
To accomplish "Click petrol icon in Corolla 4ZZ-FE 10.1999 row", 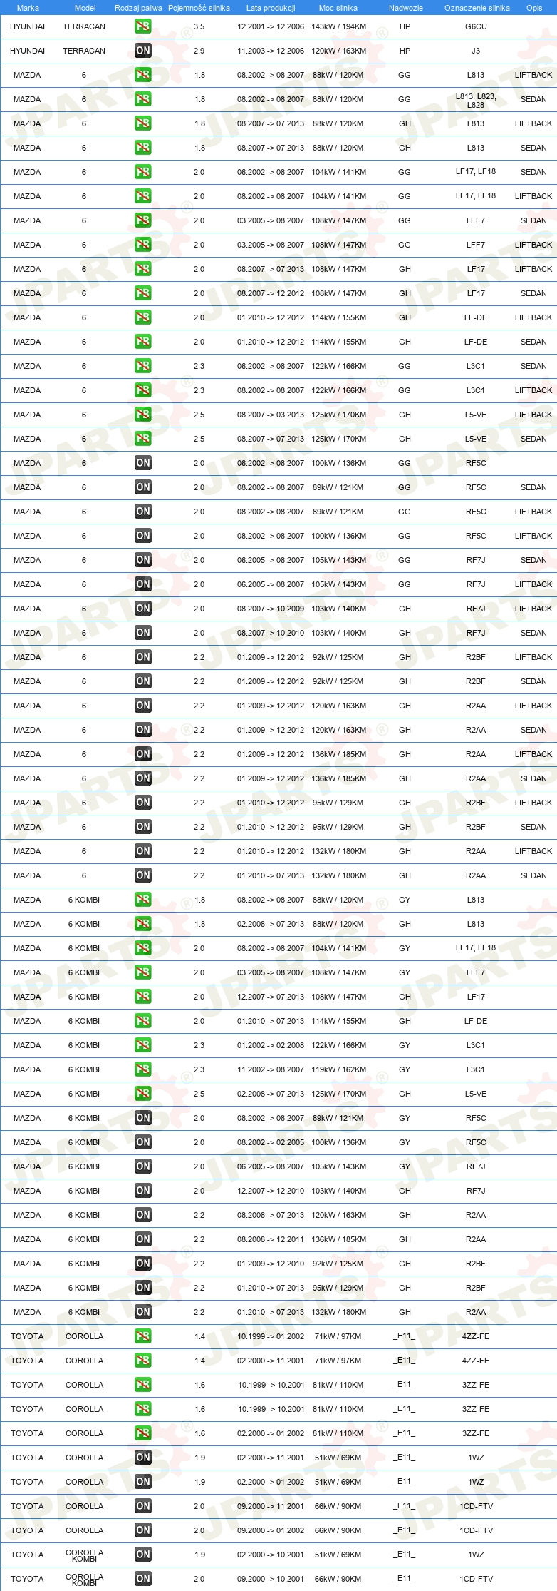I will click(x=143, y=1336).
